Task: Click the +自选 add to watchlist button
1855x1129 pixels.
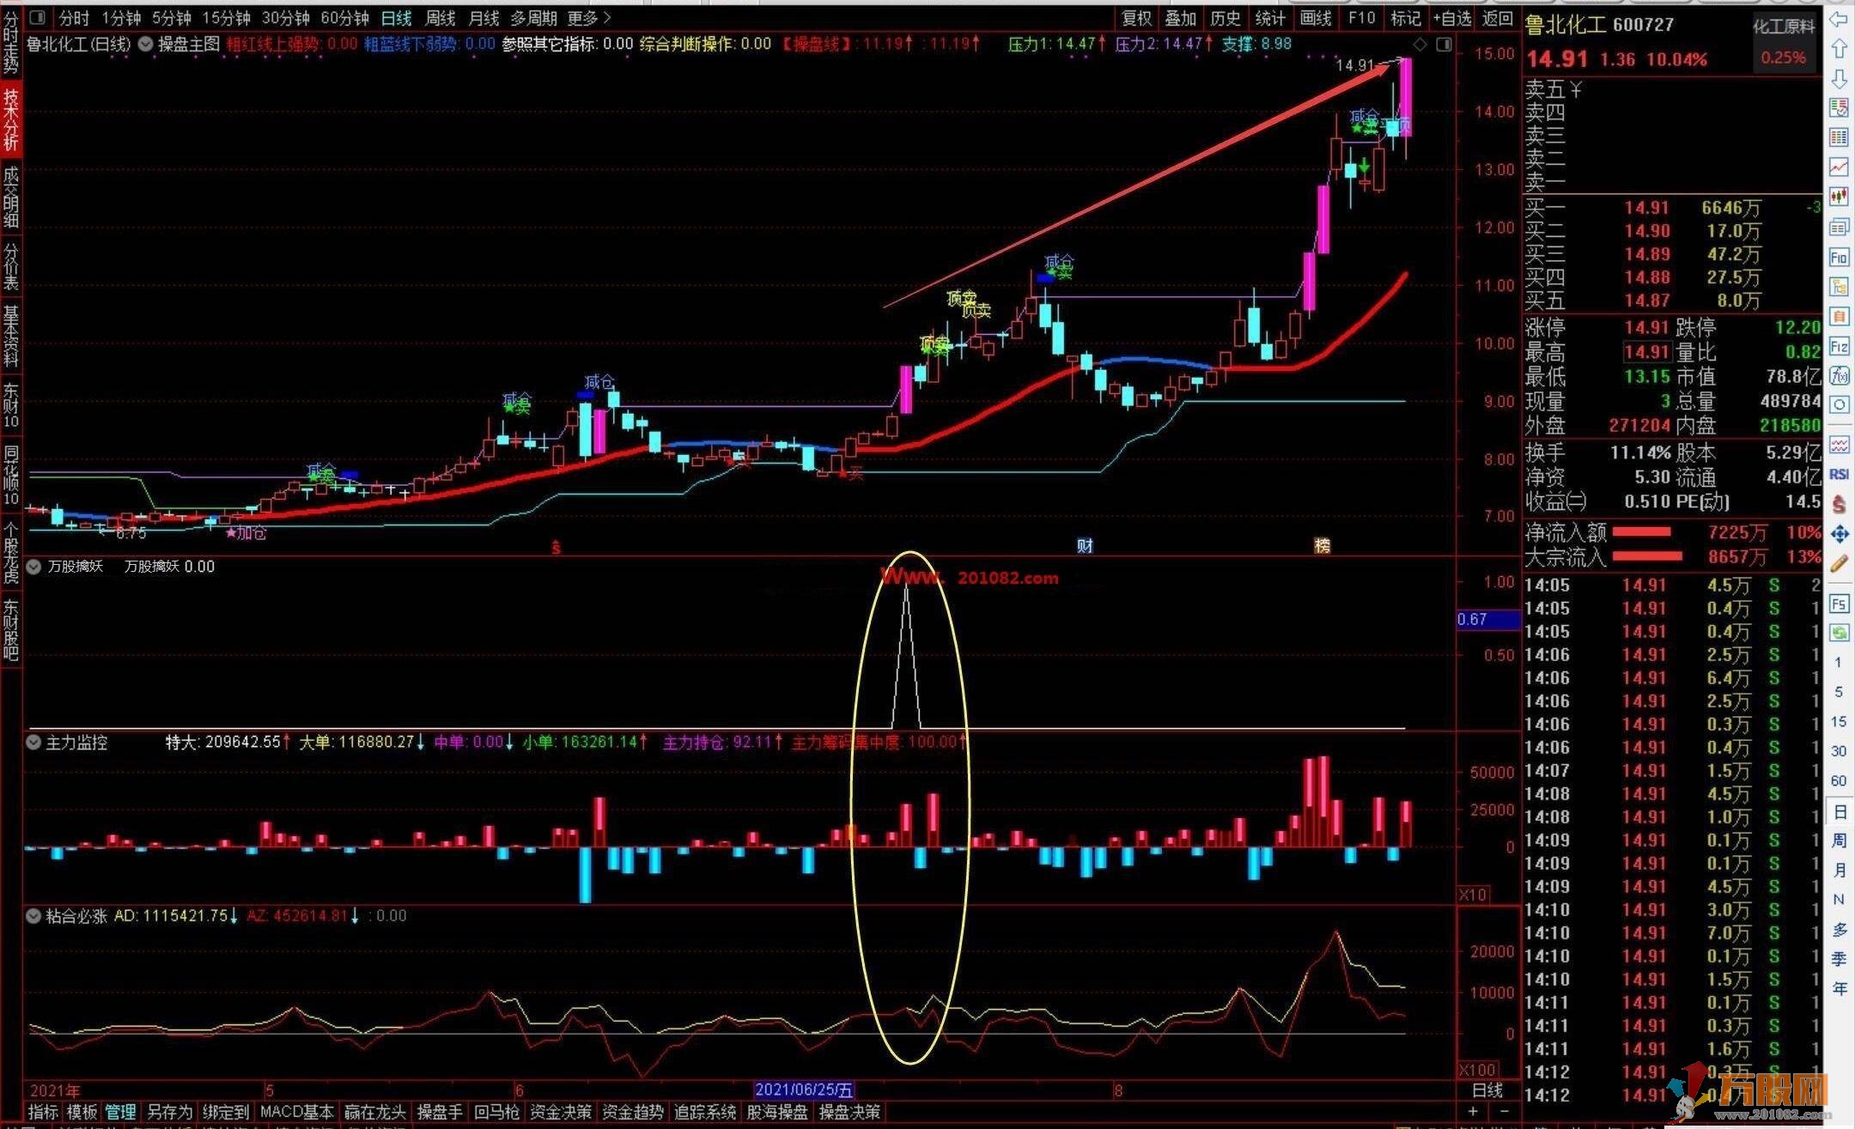Action: tap(1452, 18)
